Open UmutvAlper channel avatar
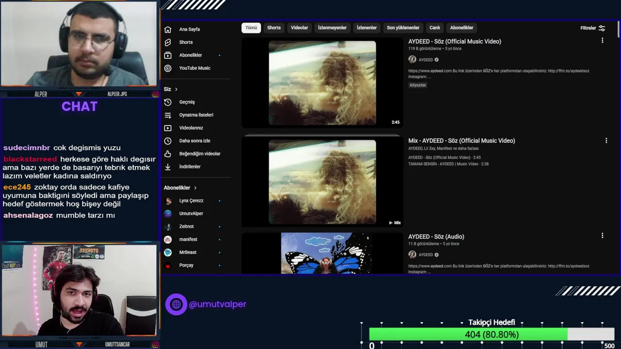 click(x=168, y=214)
